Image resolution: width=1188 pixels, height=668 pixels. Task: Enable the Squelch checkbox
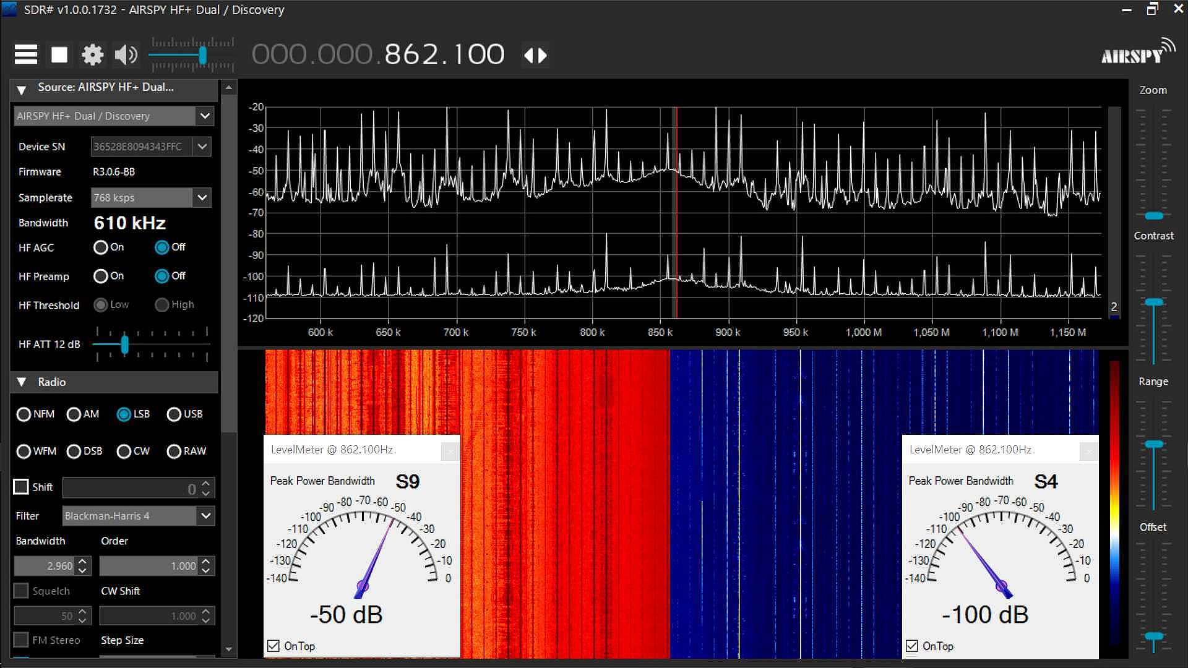coord(21,591)
